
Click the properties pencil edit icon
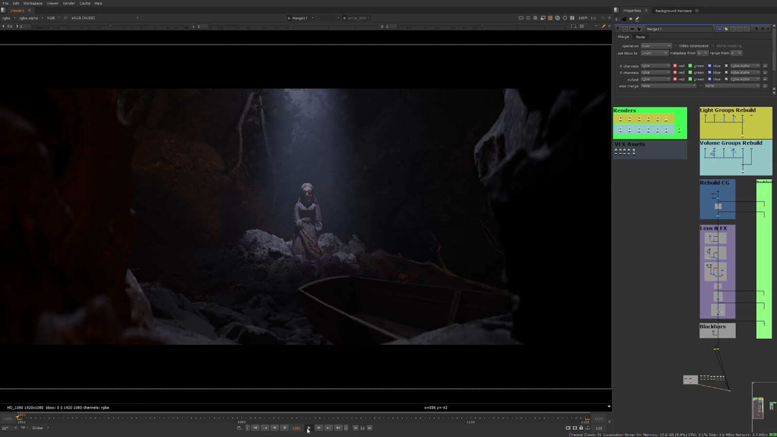pos(637,19)
